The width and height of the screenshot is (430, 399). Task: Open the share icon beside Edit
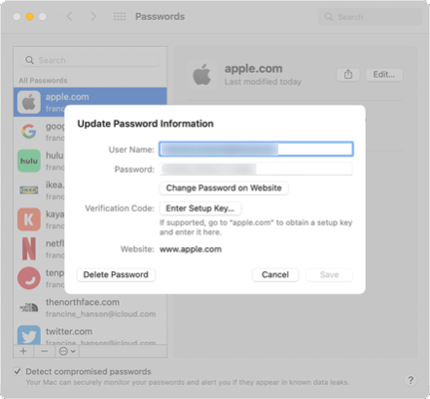click(x=348, y=75)
